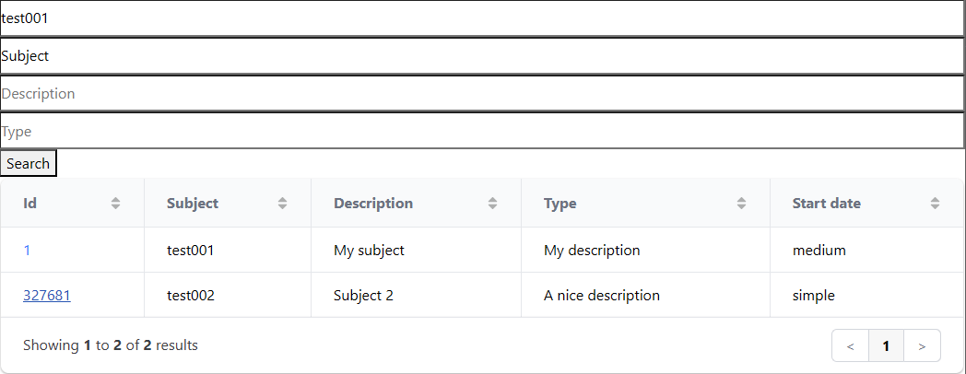Select the test002 cell in table
Viewport: 966px width, 374px height.
click(x=191, y=296)
